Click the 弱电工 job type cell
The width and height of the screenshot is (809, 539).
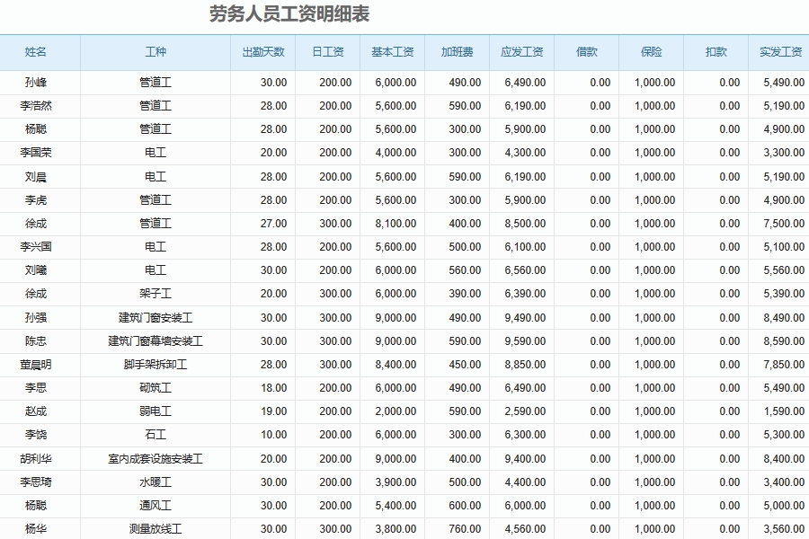click(156, 411)
